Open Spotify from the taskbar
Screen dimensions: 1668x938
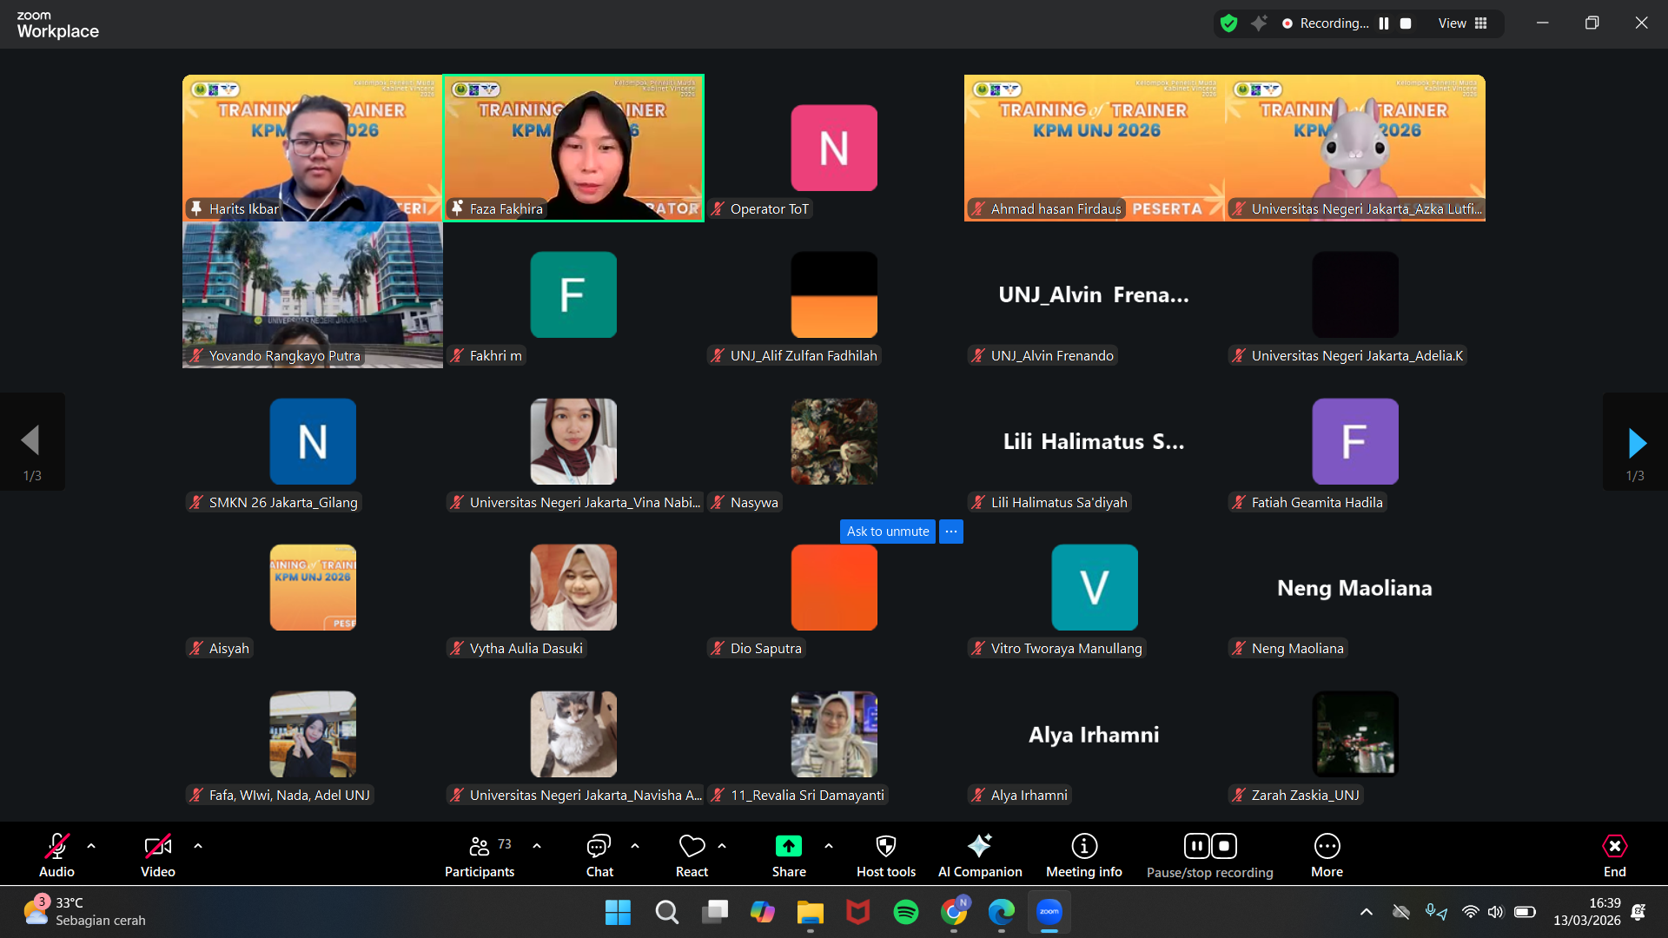pyautogui.click(x=905, y=912)
